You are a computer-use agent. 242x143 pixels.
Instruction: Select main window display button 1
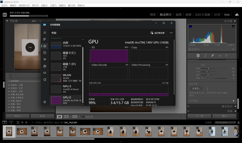click(5, 123)
